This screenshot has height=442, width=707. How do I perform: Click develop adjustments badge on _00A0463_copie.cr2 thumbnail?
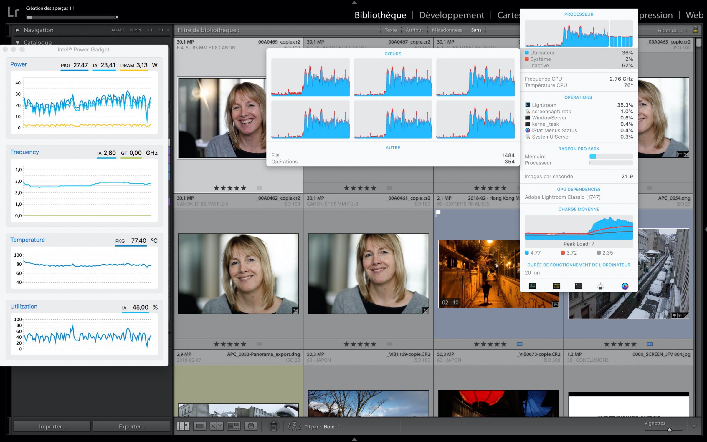[686, 154]
